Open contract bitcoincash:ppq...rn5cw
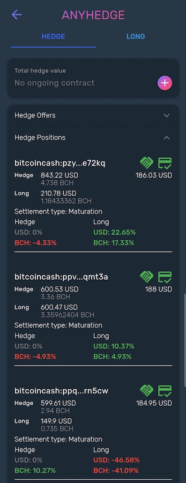186x483 pixels. click(x=61, y=391)
